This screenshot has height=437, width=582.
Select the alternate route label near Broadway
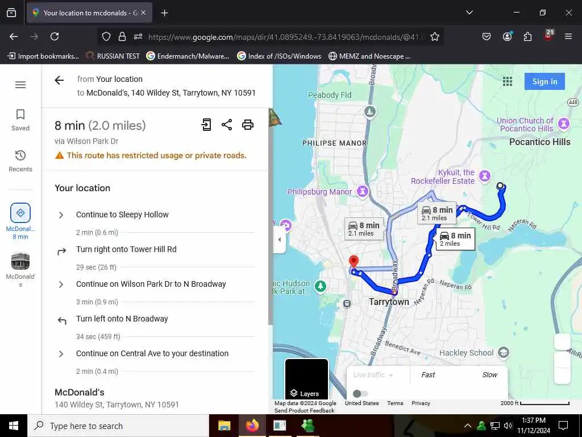click(364, 229)
